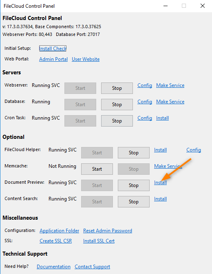Open the Admin Portal link

pyautogui.click(x=53, y=59)
